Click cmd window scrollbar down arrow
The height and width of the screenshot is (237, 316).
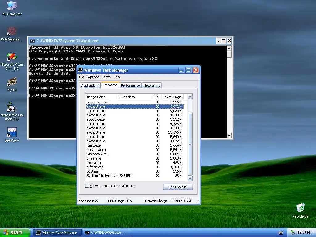229,136
